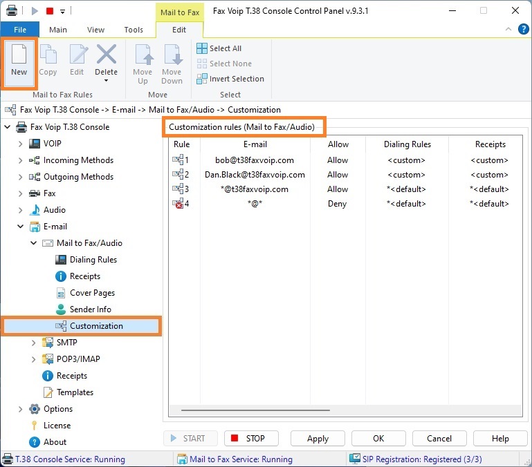The image size is (532, 467).
Task: Select Cover Pages in the tree
Action: point(92,293)
